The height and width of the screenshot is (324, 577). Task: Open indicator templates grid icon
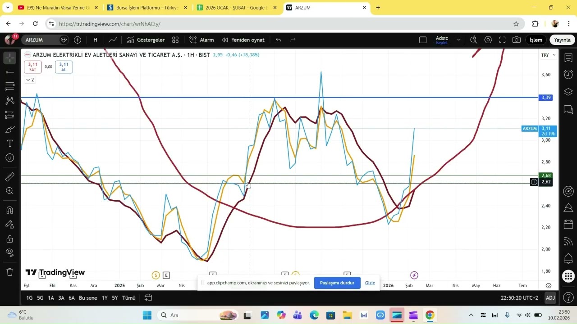coord(175,40)
